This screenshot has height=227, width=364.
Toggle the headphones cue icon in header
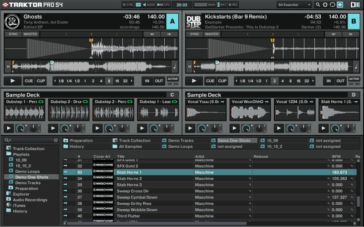click(333, 5)
